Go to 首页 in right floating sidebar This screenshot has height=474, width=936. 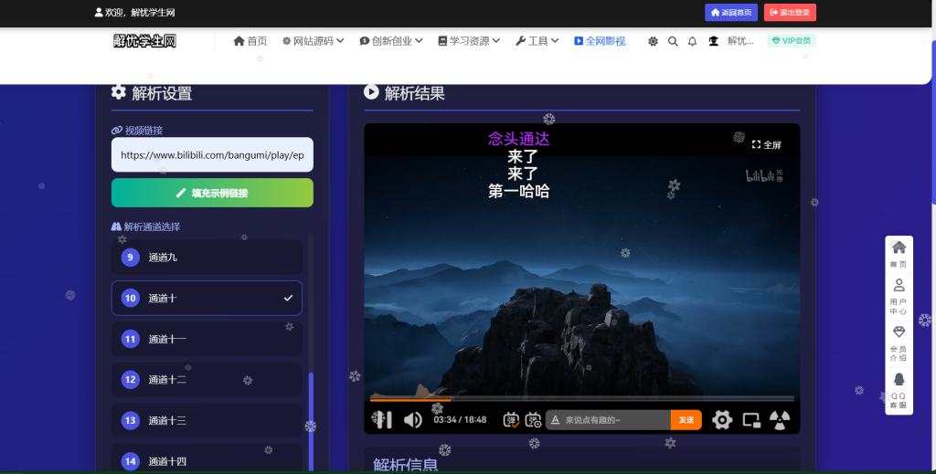899,254
